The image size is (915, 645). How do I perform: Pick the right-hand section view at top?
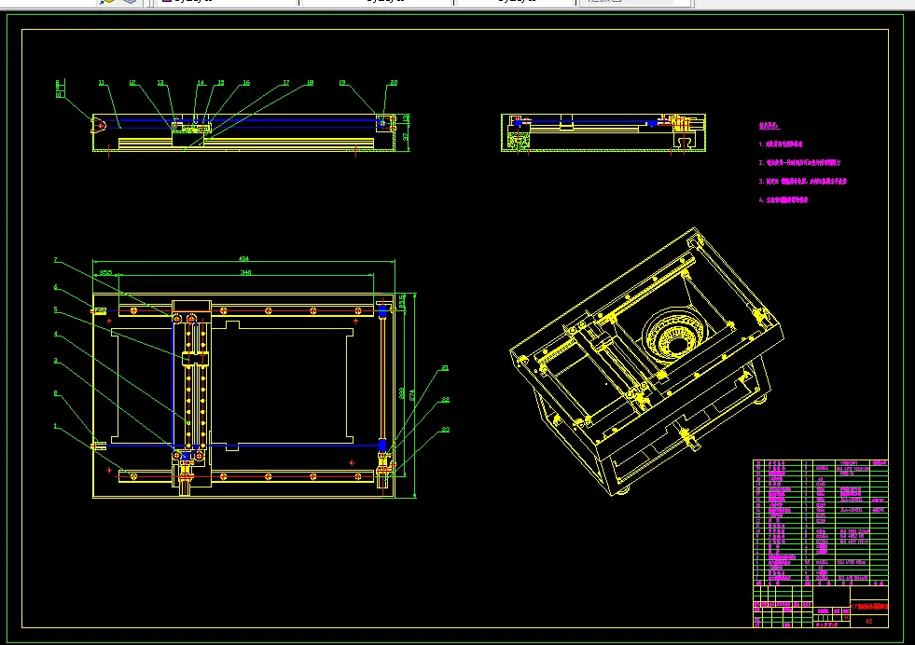603,133
